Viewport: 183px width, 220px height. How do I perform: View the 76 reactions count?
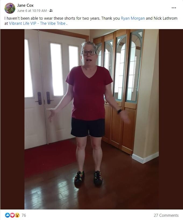(24, 215)
